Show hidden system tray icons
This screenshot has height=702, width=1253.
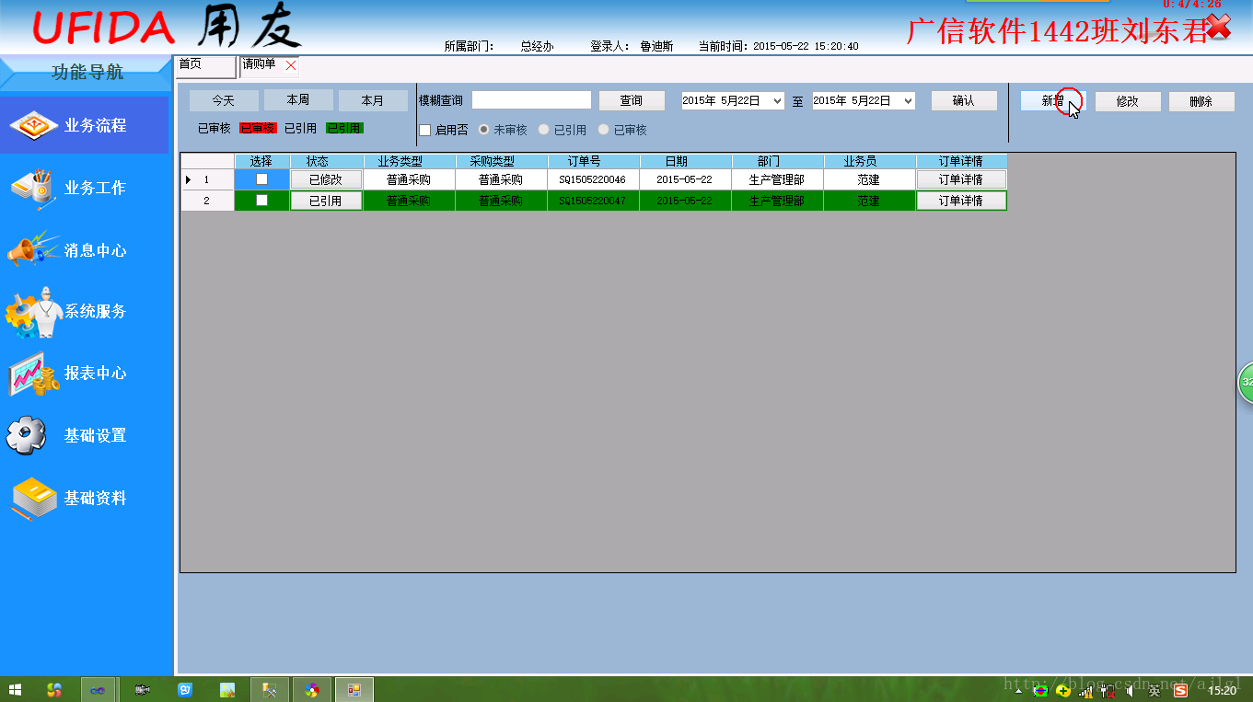point(1018,691)
